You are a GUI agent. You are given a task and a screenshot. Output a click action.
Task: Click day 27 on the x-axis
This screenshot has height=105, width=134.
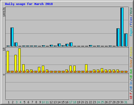tap(110, 102)
